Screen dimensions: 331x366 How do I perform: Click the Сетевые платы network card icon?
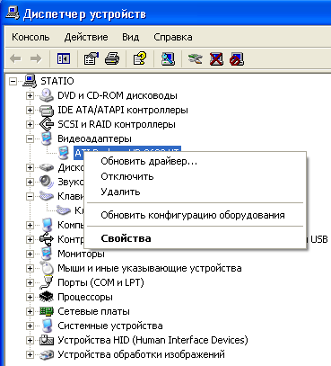pyautogui.click(x=47, y=311)
